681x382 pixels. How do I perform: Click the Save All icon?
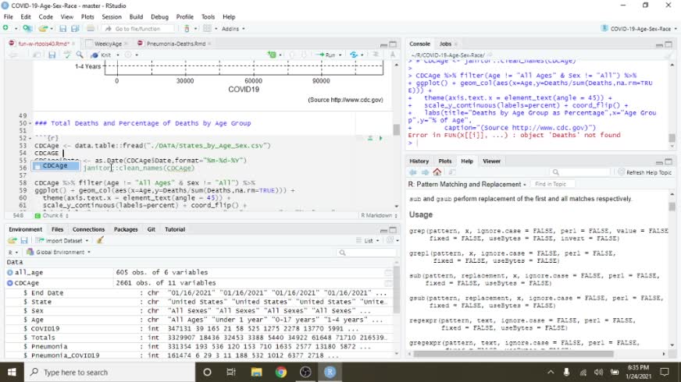point(75,29)
